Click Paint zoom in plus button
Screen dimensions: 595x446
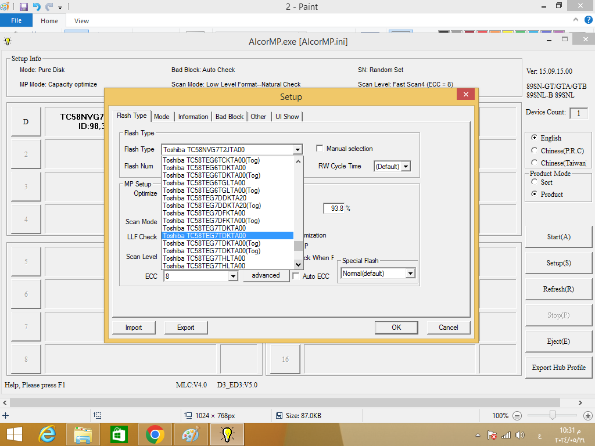pos(588,416)
